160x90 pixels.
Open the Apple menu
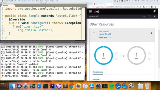click(x=2, y=1)
